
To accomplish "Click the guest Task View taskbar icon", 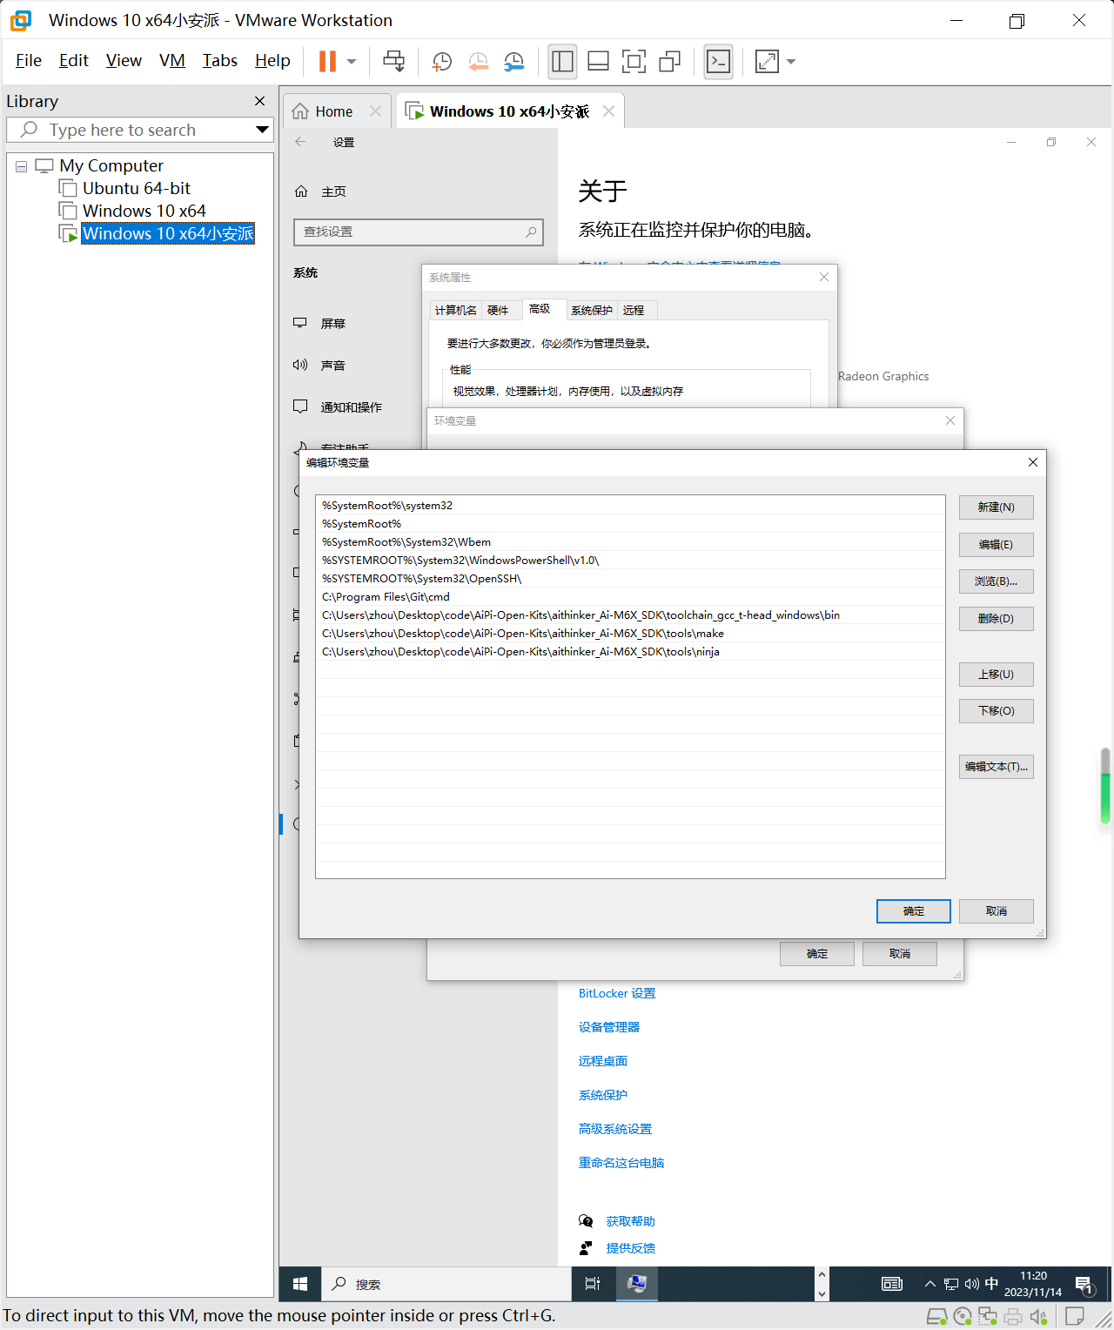I will coord(593,1284).
